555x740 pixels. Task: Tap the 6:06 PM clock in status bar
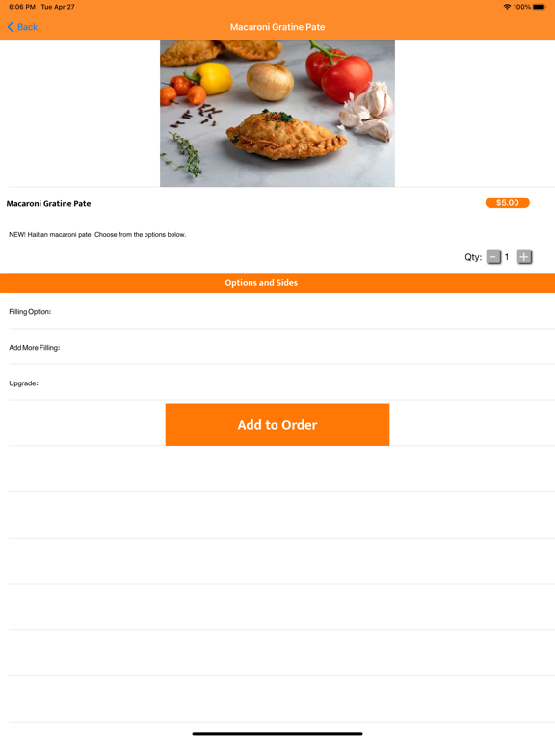click(22, 7)
